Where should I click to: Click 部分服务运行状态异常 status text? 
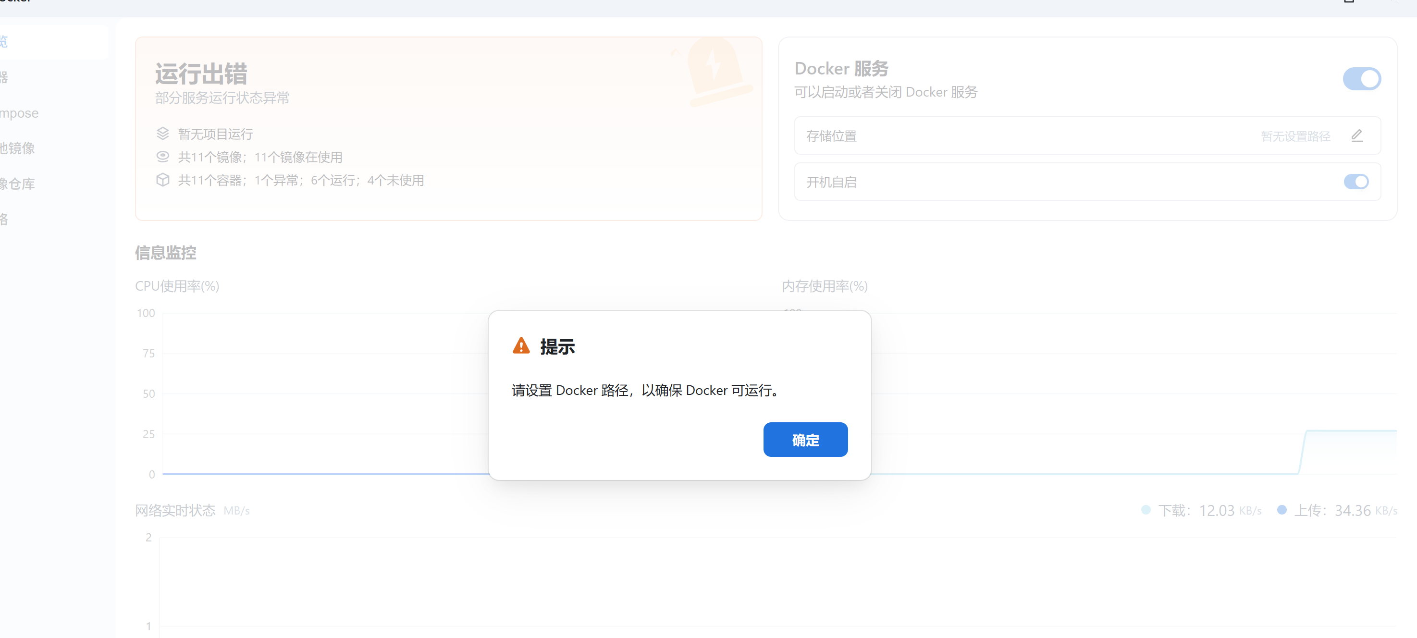pyautogui.click(x=222, y=98)
